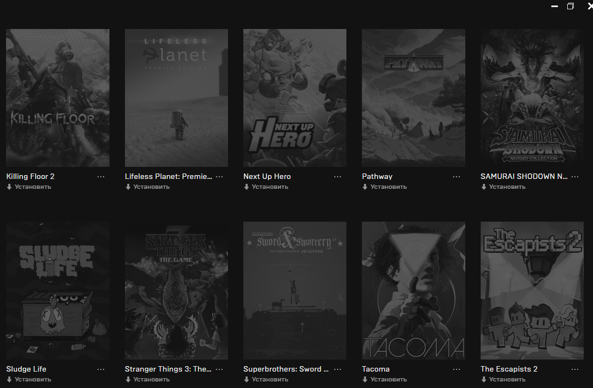Viewport: 593px width, 388px height.
Task: Open the three-dot menu for Sludge Life
Action: click(101, 369)
